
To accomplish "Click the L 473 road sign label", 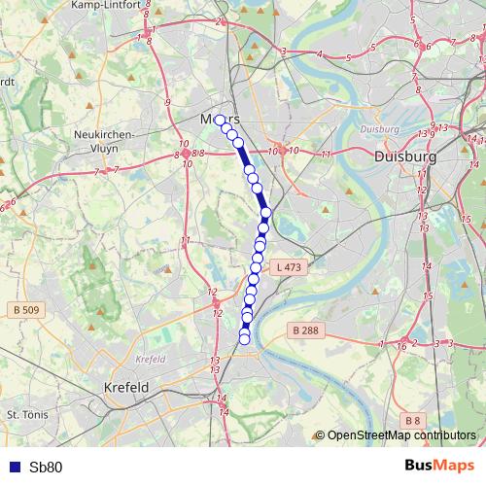I will [x=289, y=267].
